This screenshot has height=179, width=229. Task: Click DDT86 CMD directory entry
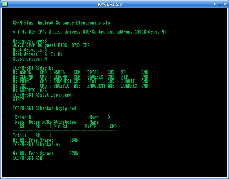101,72
